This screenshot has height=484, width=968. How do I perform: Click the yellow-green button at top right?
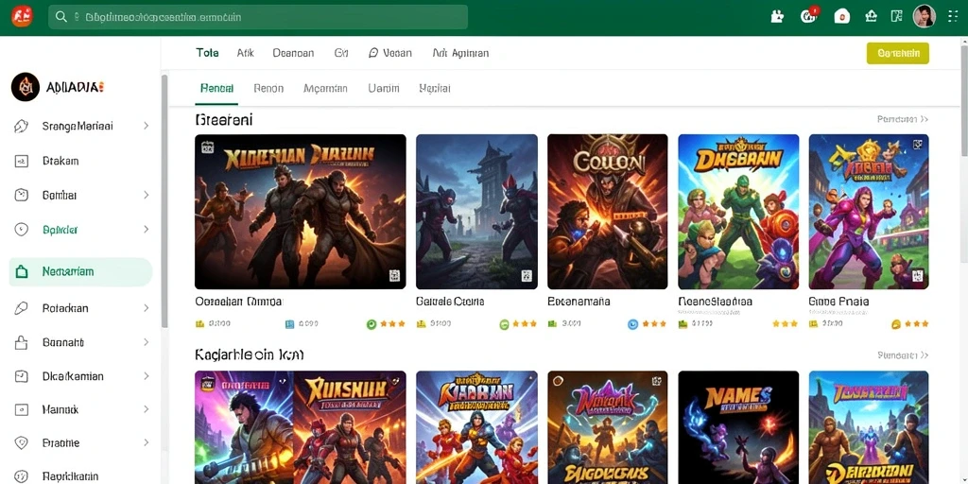pyautogui.click(x=898, y=53)
